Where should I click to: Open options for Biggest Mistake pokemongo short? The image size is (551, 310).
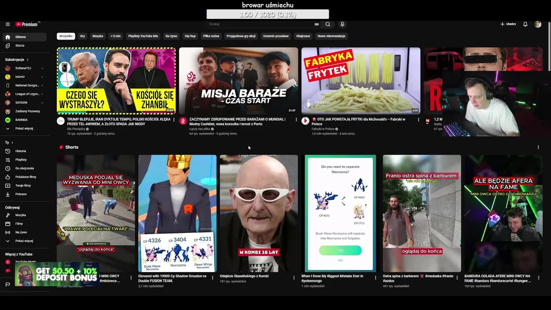pyautogui.click(x=375, y=278)
